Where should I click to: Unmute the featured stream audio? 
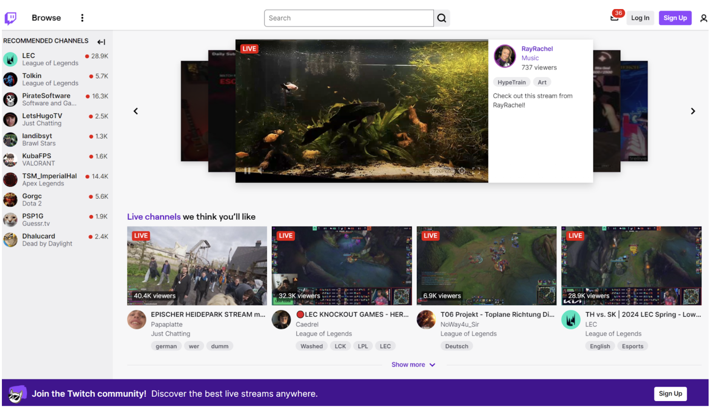click(260, 171)
